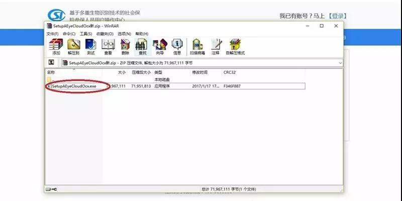Screen dimensions: 402x201
Task: Click the 应用程序 type cell
Action: click(x=162, y=86)
